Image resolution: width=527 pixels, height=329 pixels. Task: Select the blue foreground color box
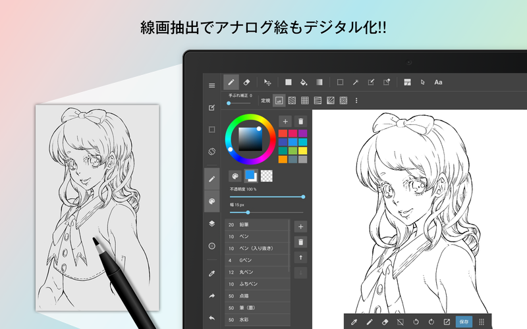click(251, 176)
